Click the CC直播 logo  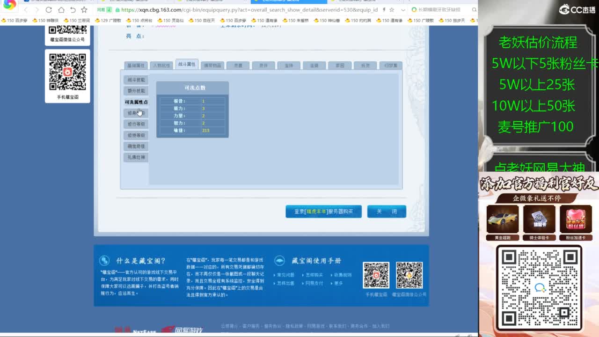(577, 9)
